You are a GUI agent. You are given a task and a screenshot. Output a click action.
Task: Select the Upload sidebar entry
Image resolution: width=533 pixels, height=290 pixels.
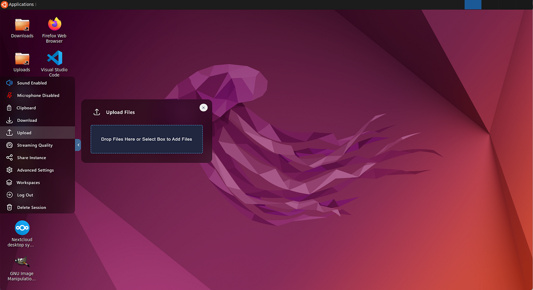37,133
